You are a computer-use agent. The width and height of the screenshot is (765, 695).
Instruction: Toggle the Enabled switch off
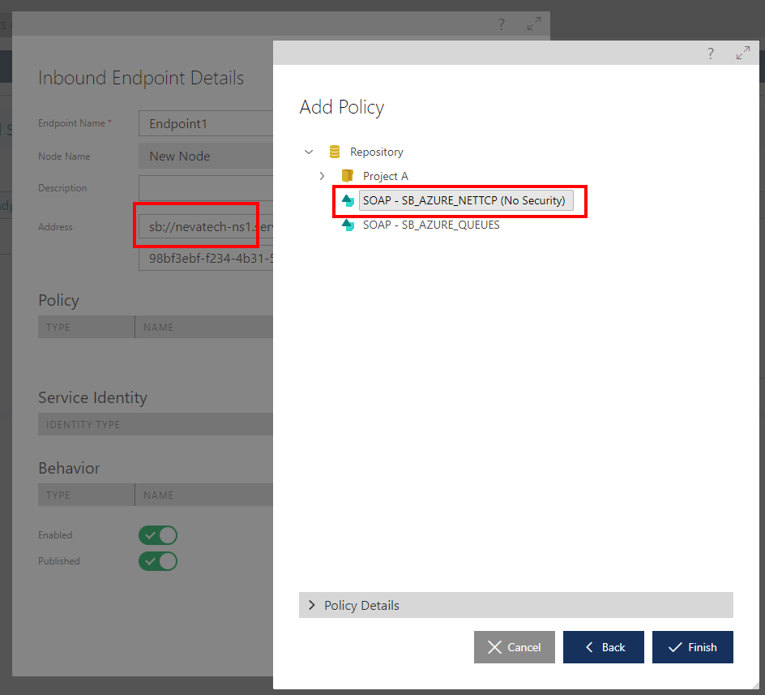[158, 535]
